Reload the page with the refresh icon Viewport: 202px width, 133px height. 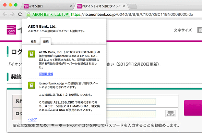click(20, 14)
